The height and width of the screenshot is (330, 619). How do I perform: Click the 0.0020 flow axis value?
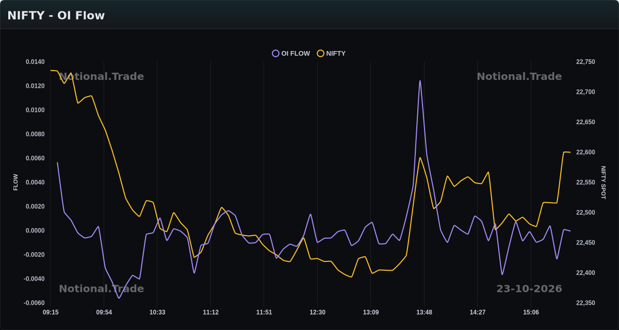[35, 207]
